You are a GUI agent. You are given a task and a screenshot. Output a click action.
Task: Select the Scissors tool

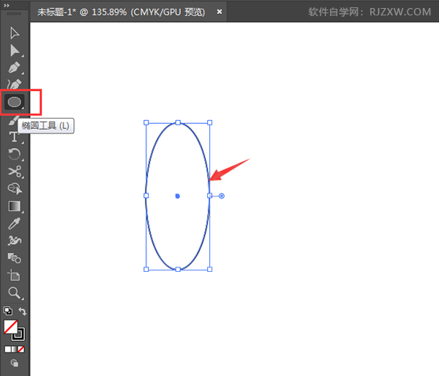coord(15,172)
